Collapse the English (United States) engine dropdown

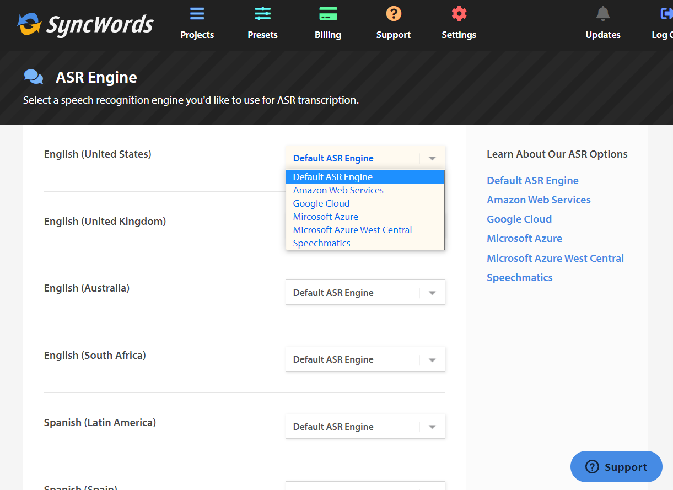(365, 158)
